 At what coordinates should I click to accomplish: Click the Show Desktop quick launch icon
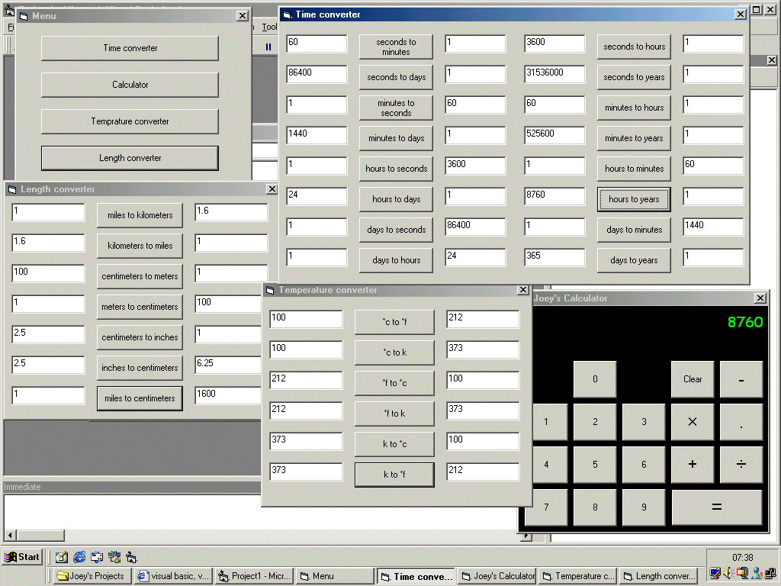[62, 557]
